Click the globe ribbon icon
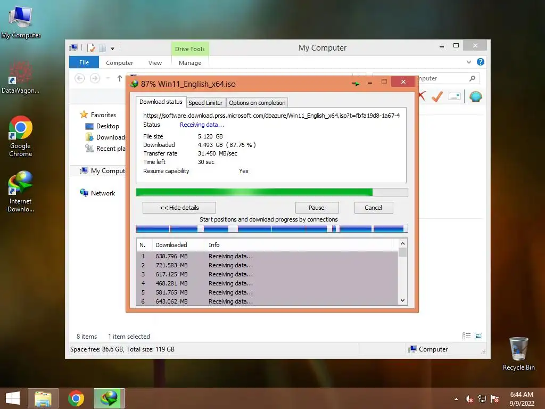Image resolution: width=545 pixels, height=409 pixels. point(475,96)
